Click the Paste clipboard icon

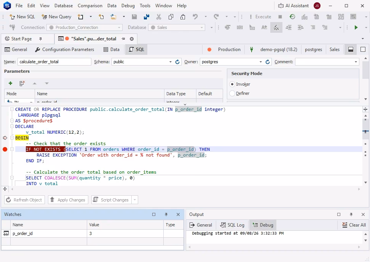pos(183,17)
